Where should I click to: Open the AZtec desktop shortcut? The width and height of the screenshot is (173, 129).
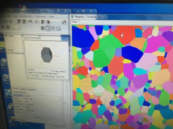click(x=6, y=79)
